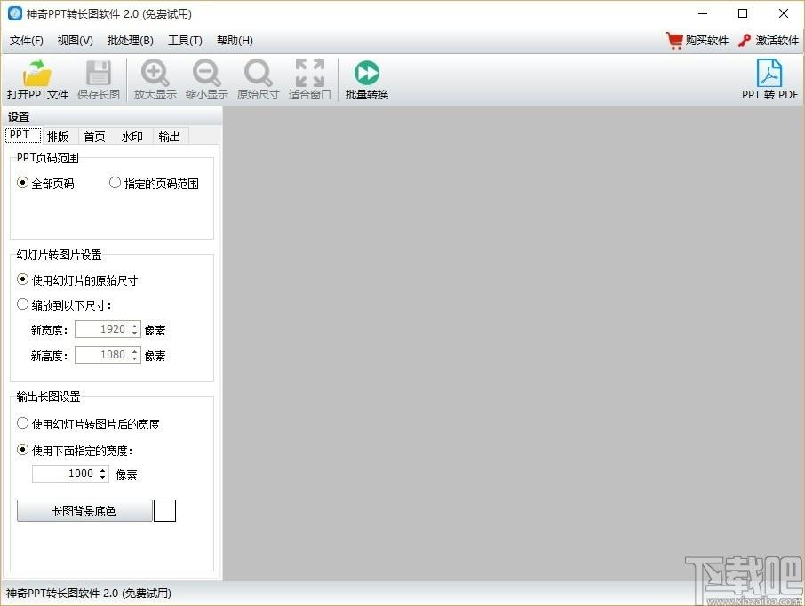Click the shopping cart 购买软件 icon
This screenshot has height=606, width=805.
pyautogui.click(x=673, y=41)
